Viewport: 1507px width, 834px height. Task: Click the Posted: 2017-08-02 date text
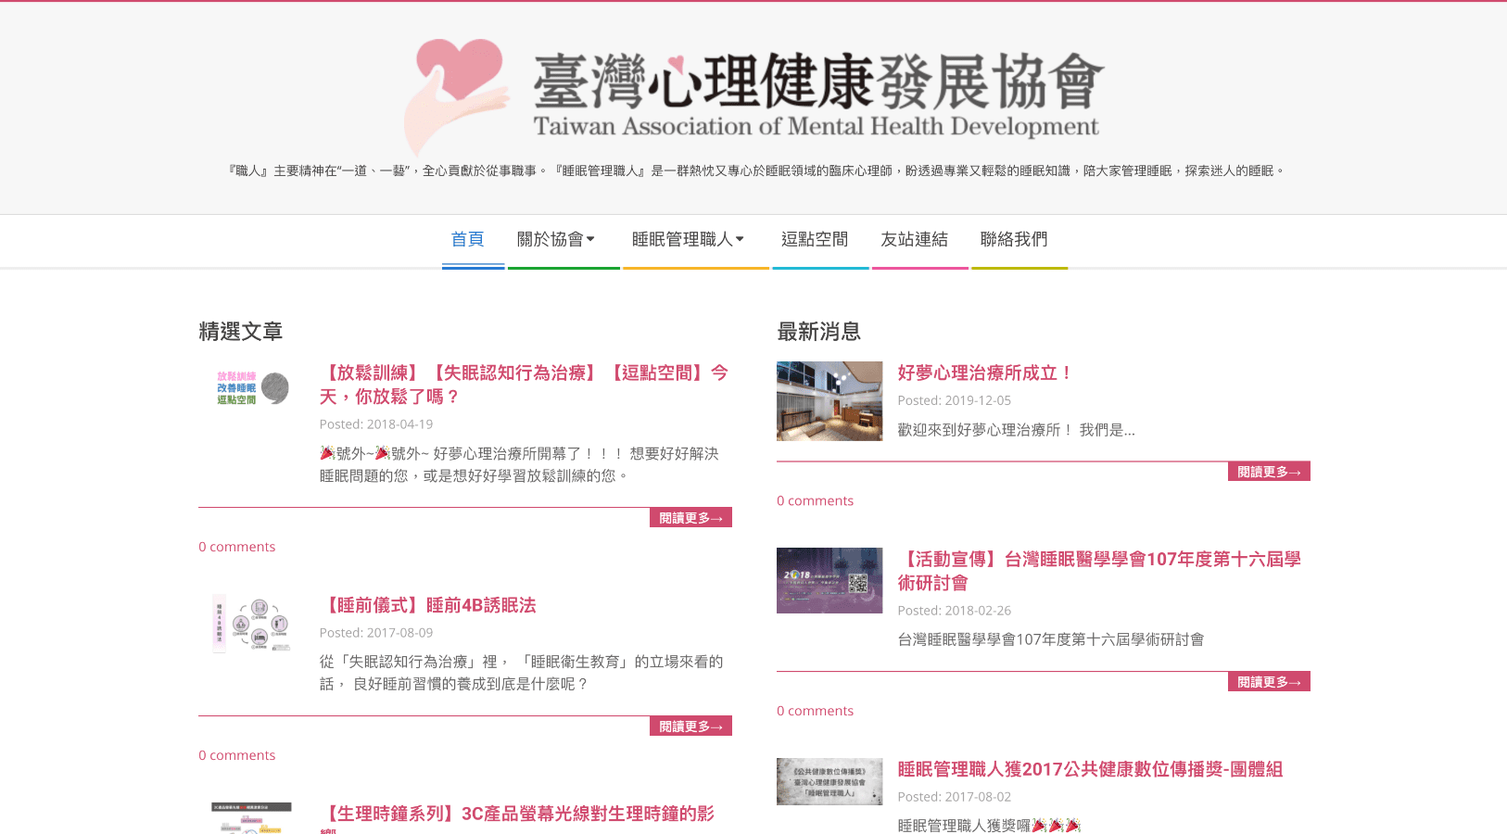click(954, 797)
